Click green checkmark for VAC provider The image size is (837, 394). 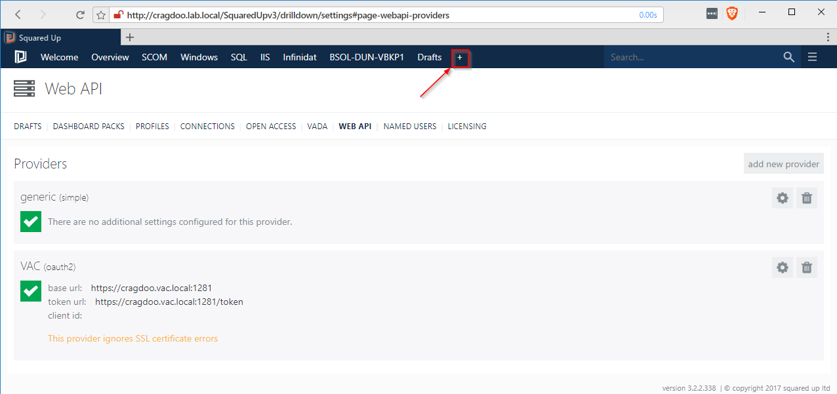[31, 291]
